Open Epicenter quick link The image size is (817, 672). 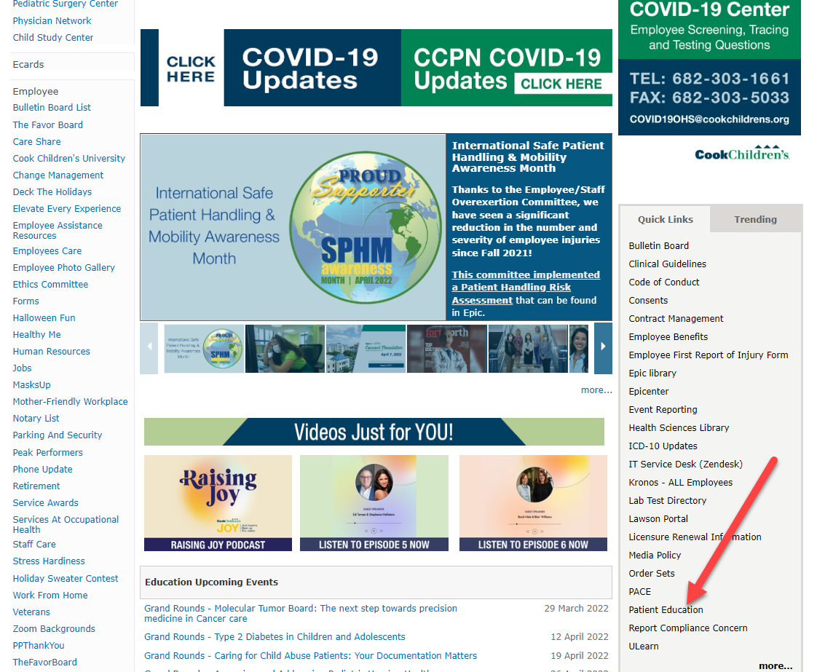[x=648, y=391]
